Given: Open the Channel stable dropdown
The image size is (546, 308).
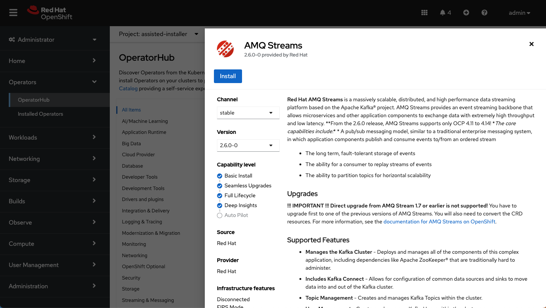Looking at the screenshot, I should (248, 113).
